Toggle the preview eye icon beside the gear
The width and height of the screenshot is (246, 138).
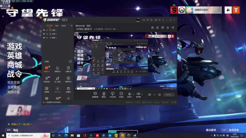point(155,95)
